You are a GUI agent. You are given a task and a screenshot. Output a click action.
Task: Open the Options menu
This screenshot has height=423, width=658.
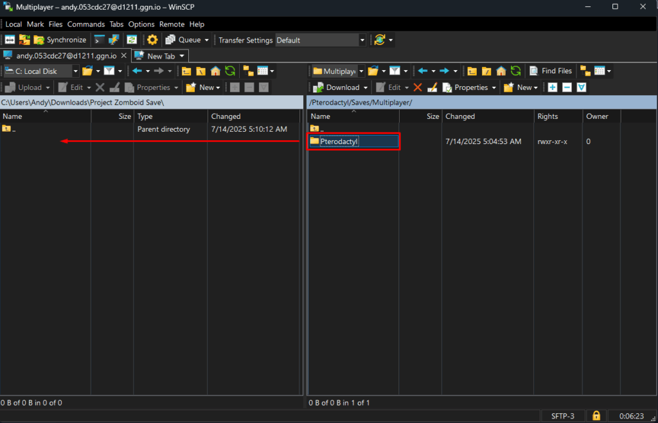pos(141,24)
